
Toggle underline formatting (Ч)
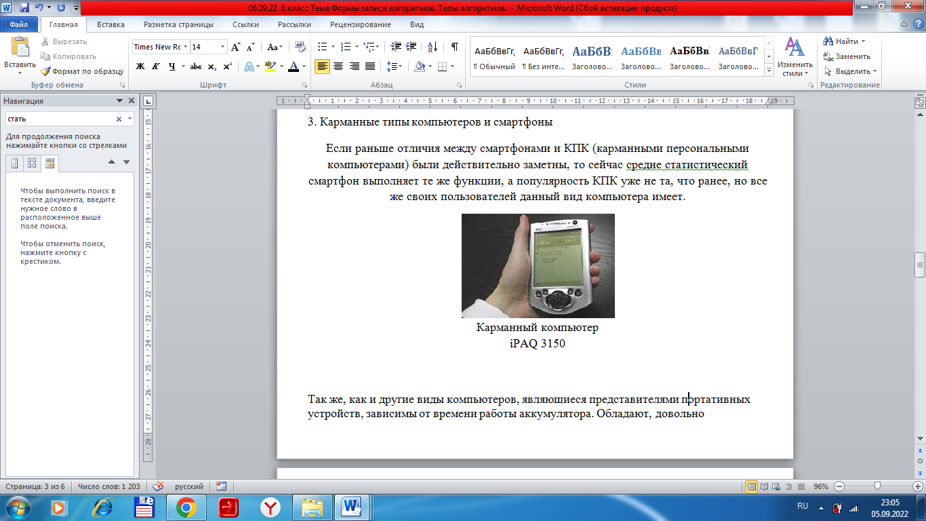[172, 66]
